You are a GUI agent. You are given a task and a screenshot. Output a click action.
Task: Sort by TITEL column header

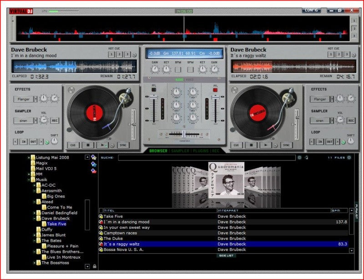tap(160, 210)
